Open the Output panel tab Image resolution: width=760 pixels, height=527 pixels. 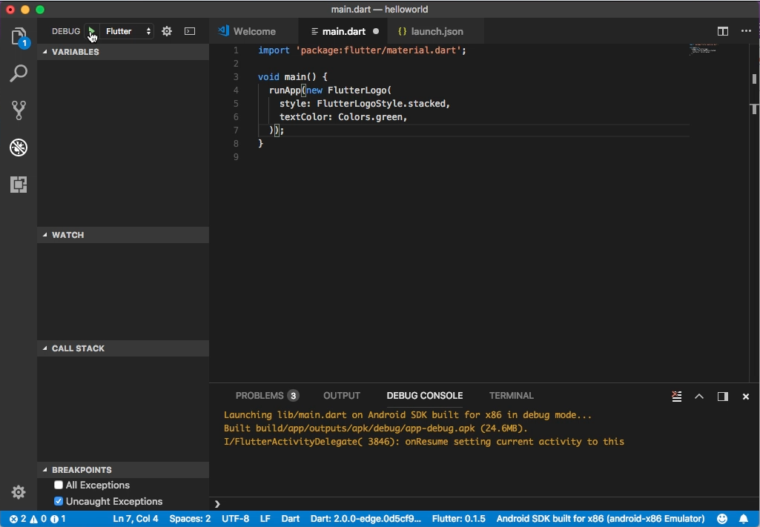click(x=342, y=396)
